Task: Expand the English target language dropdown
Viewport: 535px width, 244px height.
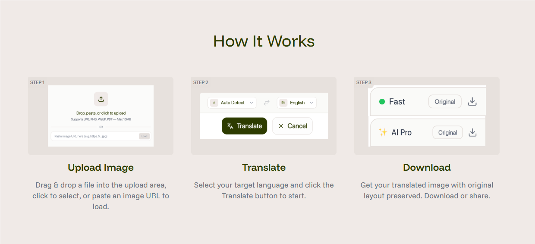Action: coord(297,103)
